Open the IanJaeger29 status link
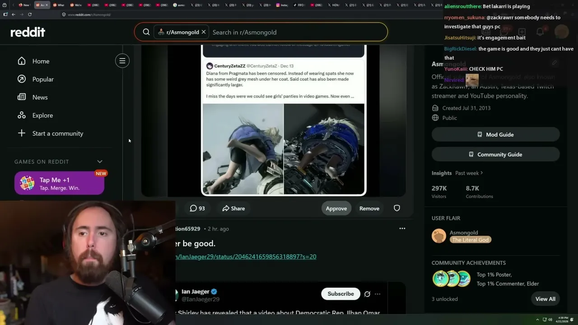Image resolution: width=578 pixels, height=325 pixels. 246,256
